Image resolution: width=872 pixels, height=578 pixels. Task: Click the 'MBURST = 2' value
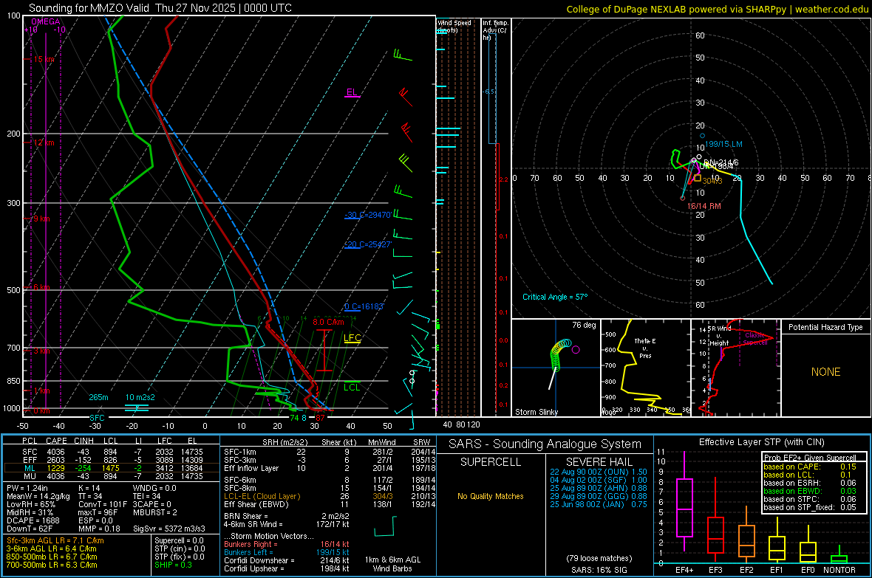pyautogui.click(x=154, y=512)
